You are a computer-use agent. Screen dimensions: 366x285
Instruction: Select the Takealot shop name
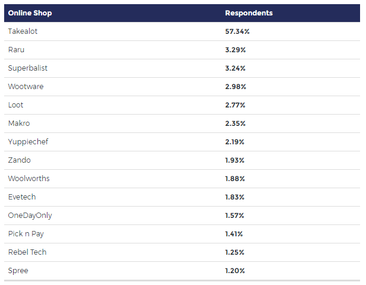click(24, 31)
